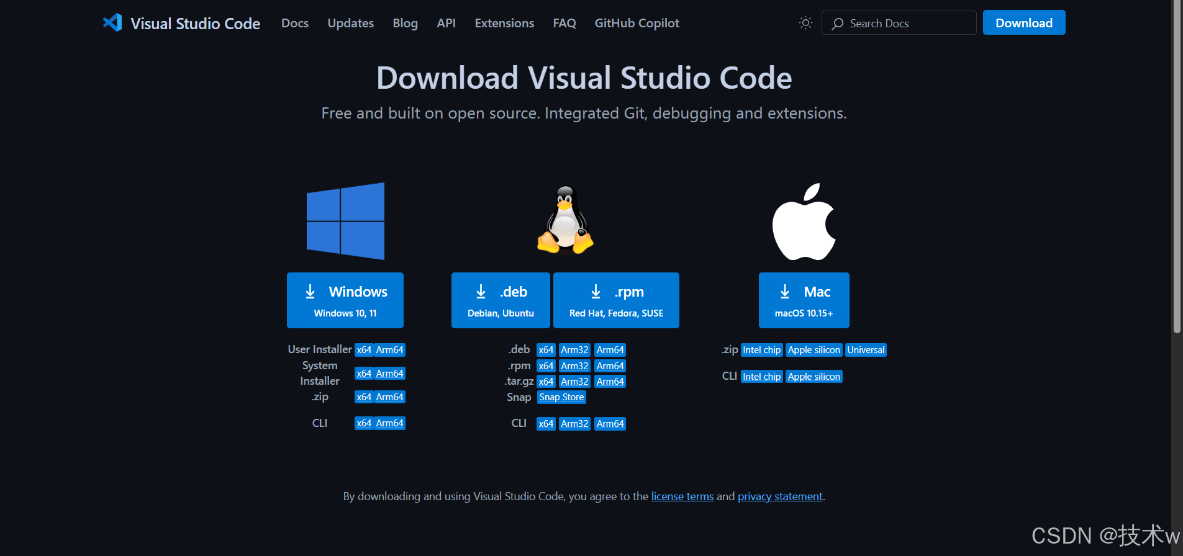Viewport: 1183px width, 556px height.
Task: Open the Docs menu item
Action: click(x=295, y=23)
